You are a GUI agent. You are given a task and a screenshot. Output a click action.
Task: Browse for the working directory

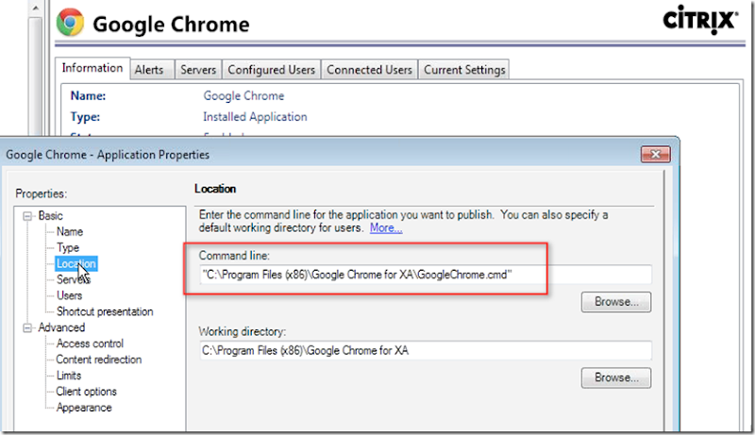coord(616,377)
